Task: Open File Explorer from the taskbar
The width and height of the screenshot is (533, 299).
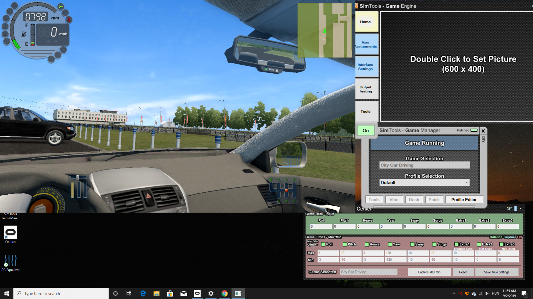Action: pos(156,293)
